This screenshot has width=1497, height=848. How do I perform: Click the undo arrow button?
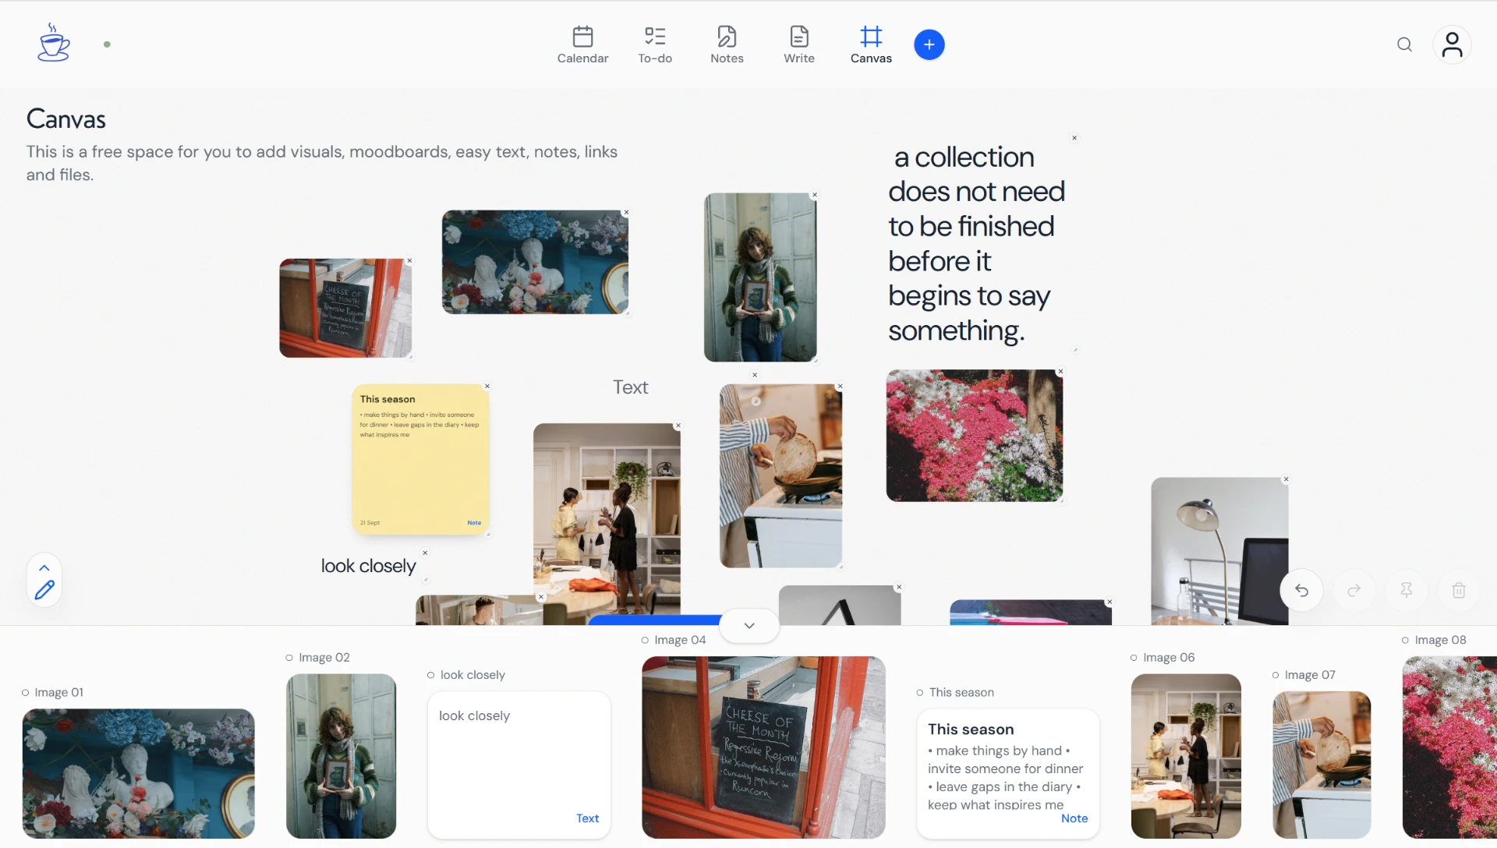pyautogui.click(x=1301, y=590)
